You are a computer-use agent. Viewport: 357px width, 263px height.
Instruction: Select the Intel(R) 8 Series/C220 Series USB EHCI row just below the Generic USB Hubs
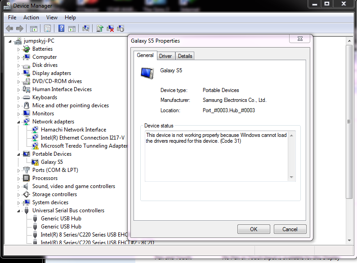(84, 235)
